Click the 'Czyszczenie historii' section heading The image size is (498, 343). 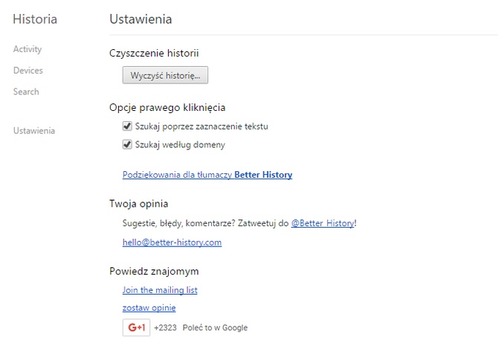154,54
